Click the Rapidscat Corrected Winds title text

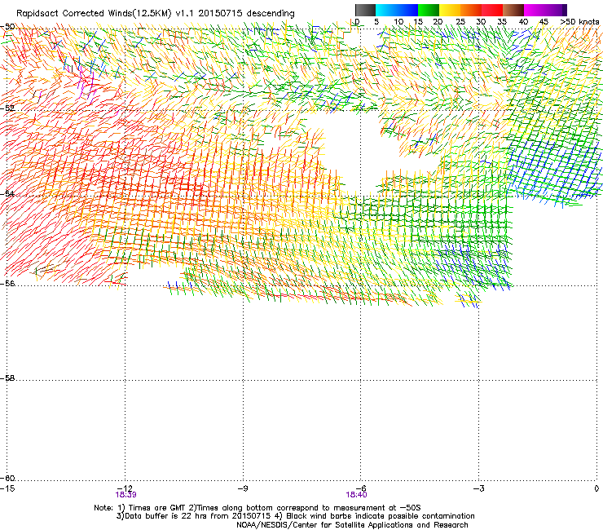pos(156,14)
